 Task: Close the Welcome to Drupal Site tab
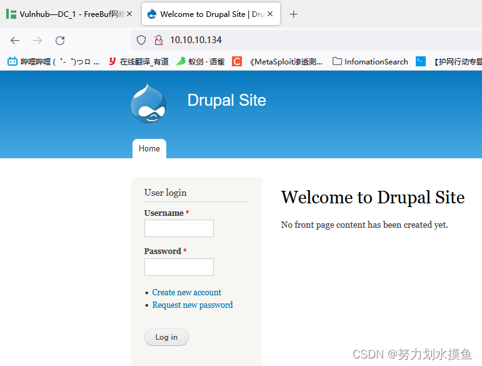pyautogui.click(x=270, y=14)
